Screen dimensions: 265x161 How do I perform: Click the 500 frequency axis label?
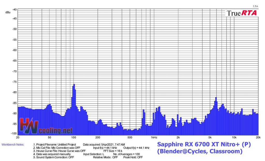[x=130, y=138]
